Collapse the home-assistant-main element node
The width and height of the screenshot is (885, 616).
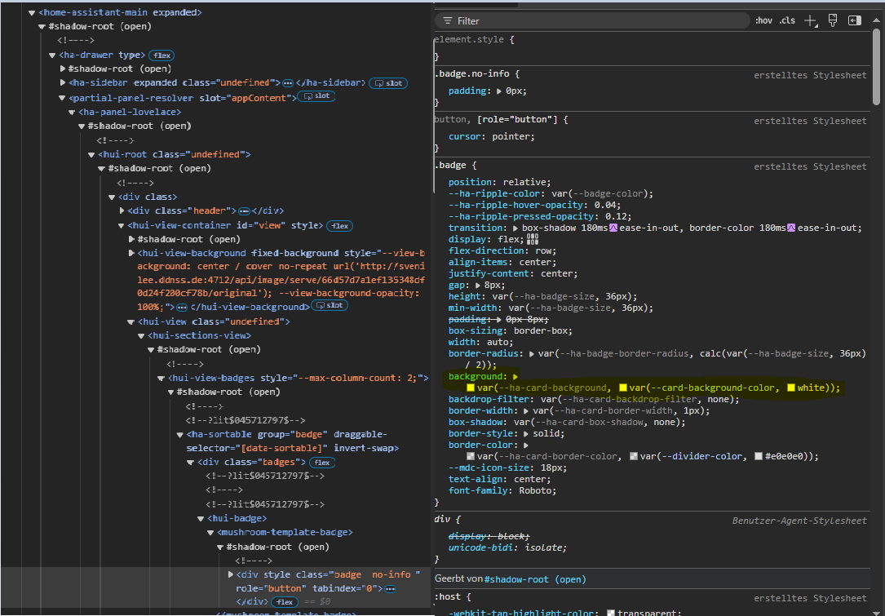[32, 12]
